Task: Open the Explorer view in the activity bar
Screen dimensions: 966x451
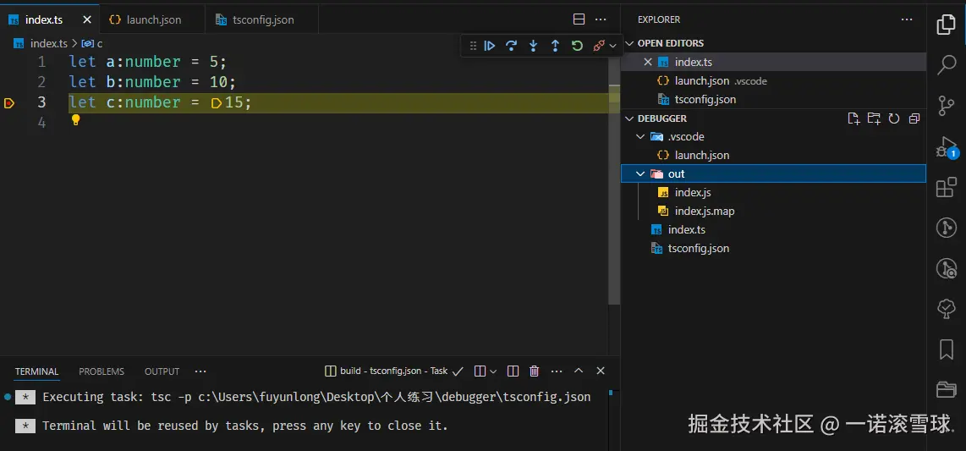Action: coord(947,25)
